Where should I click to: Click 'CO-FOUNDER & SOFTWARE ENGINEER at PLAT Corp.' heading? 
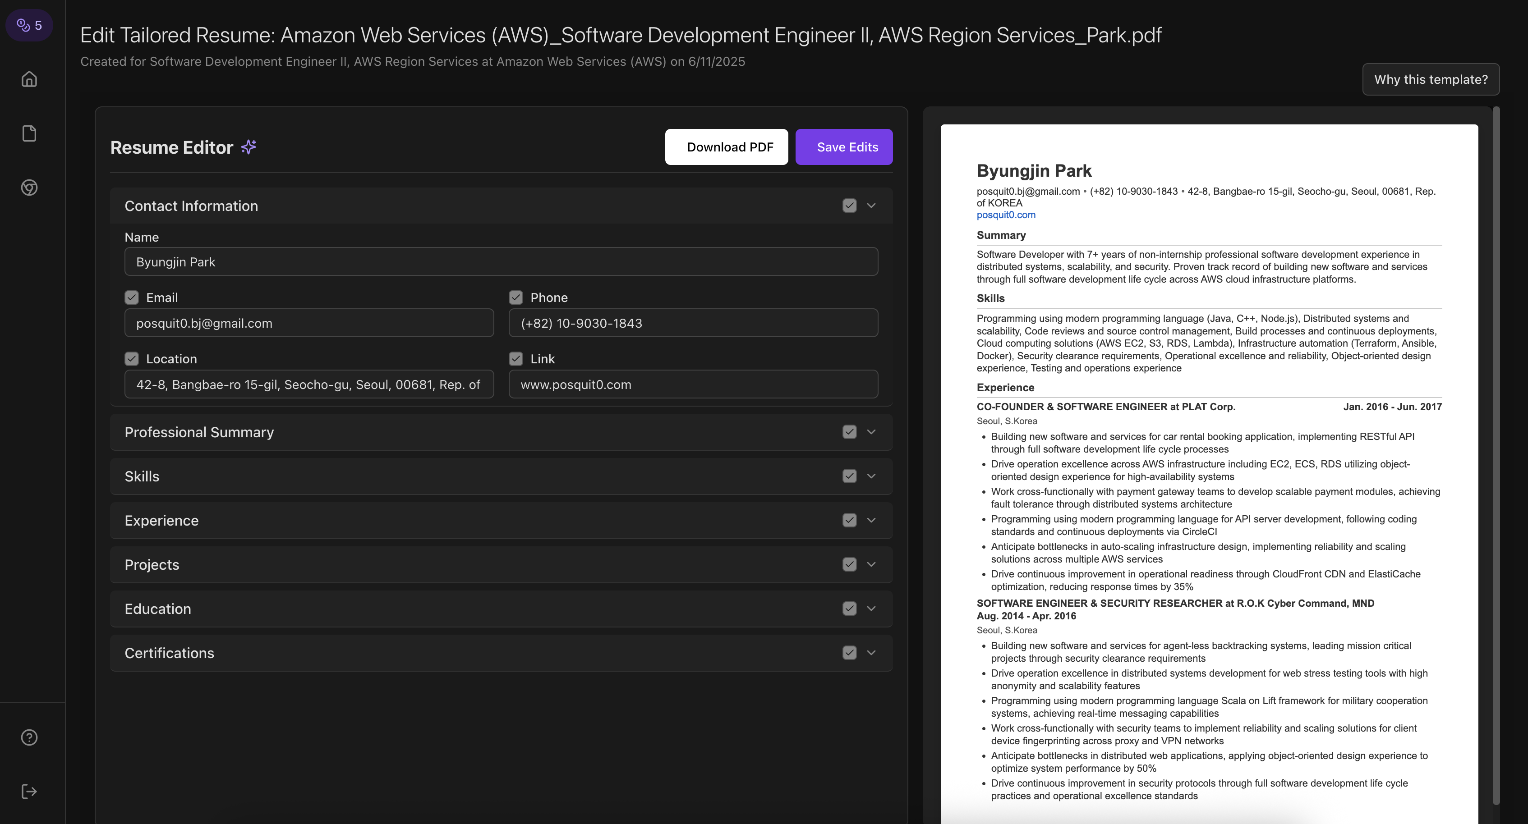(x=1106, y=407)
